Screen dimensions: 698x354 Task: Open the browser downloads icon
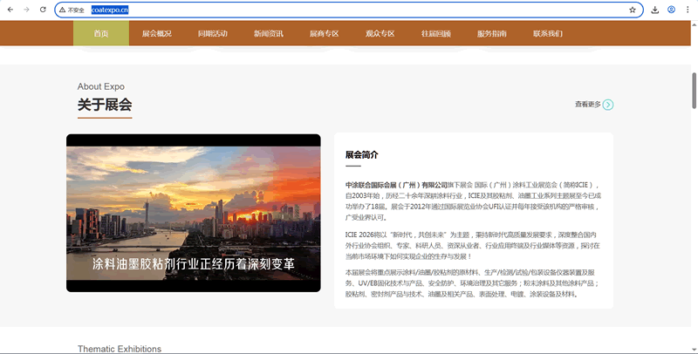tap(655, 10)
